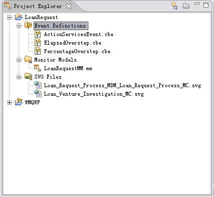Click the Monitor Models folder icon

(x=28, y=60)
